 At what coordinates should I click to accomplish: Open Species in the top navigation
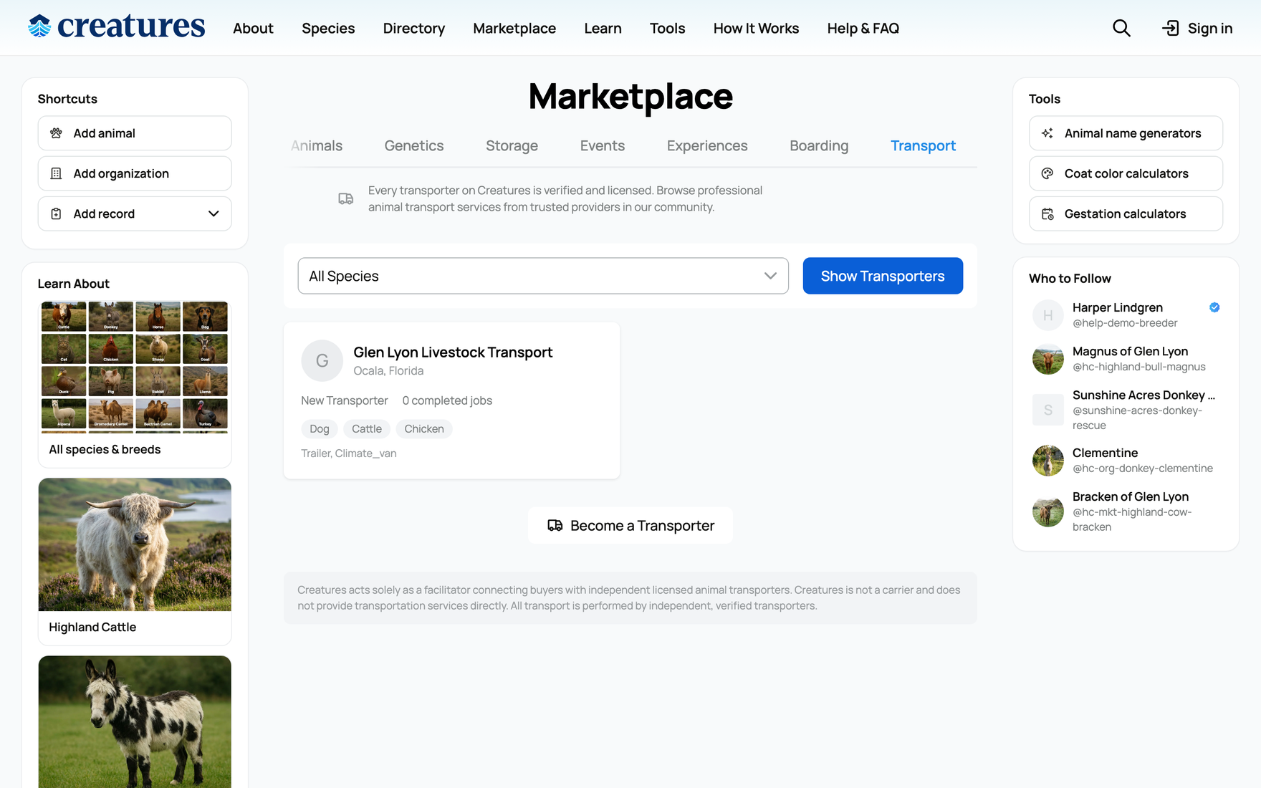328,28
